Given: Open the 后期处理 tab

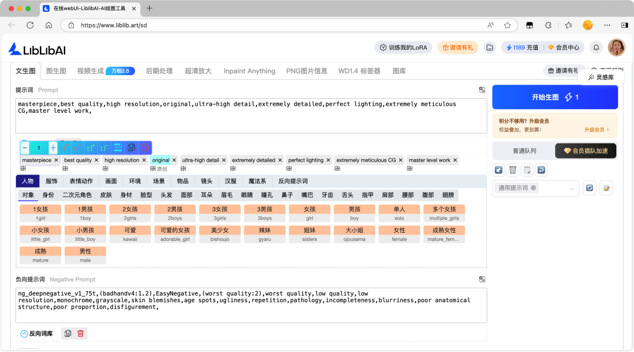Looking at the screenshot, I should click(159, 71).
